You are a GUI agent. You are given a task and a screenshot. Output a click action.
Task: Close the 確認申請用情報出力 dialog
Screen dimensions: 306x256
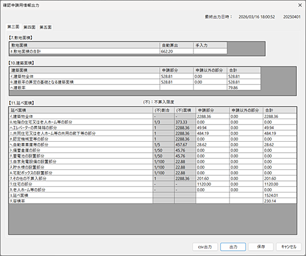tap(300, 5)
